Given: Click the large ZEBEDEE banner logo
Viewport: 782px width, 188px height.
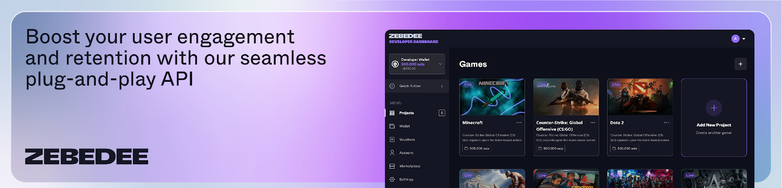Looking at the screenshot, I should click(x=87, y=157).
